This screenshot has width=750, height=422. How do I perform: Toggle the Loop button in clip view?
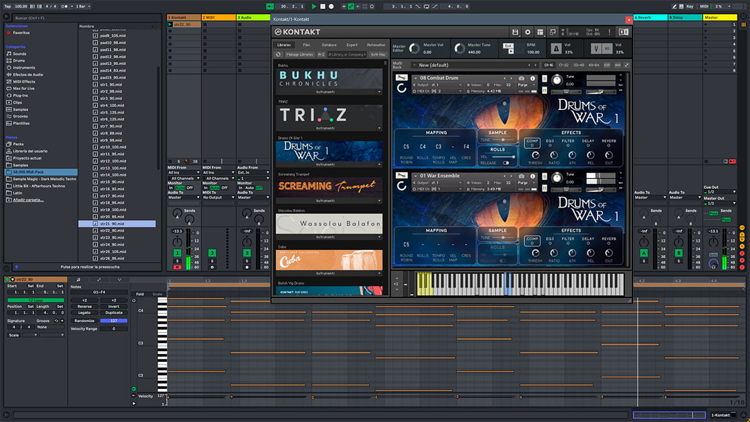coord(36,300)
